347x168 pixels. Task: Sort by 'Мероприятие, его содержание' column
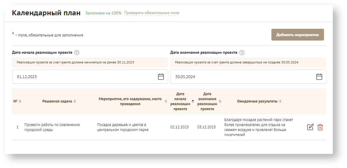pyautogui.click(x=166, y=101)
